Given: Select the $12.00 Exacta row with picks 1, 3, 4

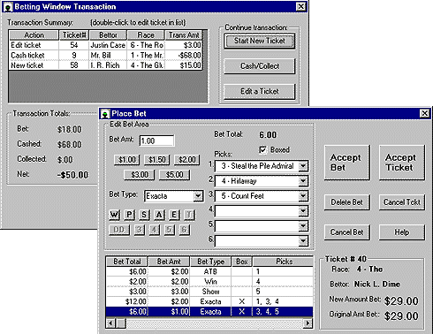Looking at the screenshot, I should [x=209, y=301].
